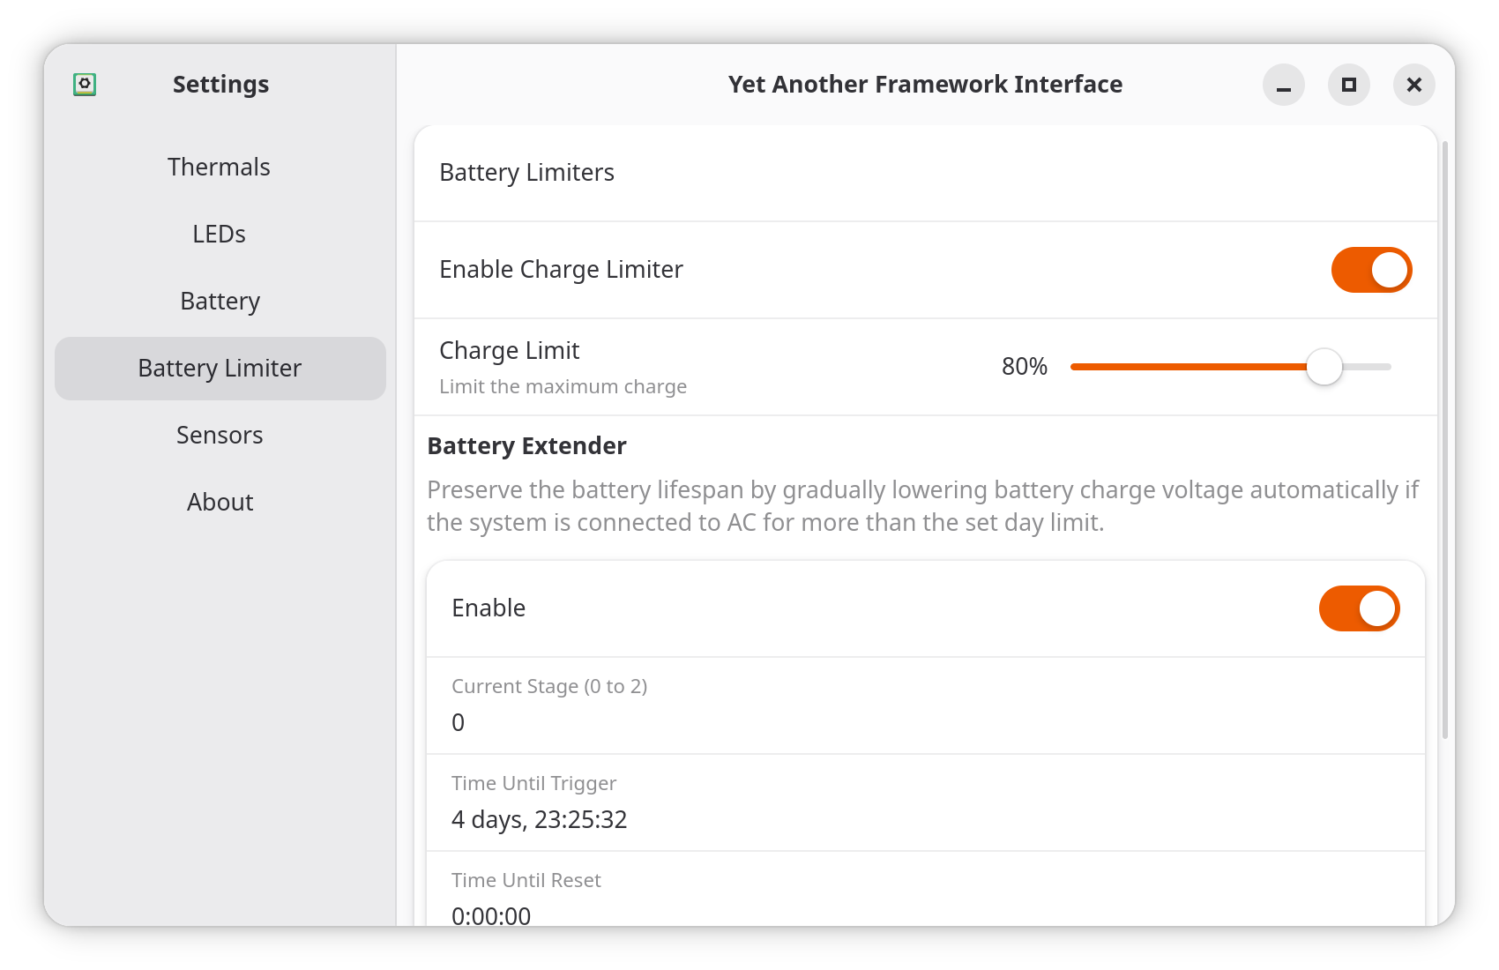This screenshot has height=970, width=1499.
Task: Click the minimize window icon
Action: click(1283, 85)
